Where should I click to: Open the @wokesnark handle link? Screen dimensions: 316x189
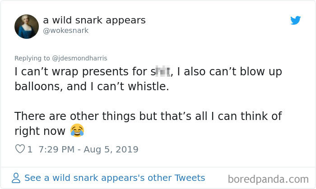(x=65, y=31)
